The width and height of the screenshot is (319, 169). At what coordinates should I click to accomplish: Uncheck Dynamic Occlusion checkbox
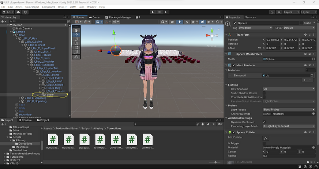point(264,122)
